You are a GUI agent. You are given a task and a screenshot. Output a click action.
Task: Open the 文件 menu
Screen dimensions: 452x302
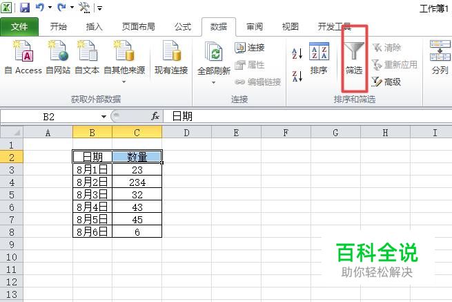pos(19,27)
